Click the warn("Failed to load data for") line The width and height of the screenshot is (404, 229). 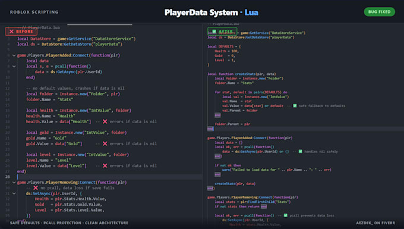(x=277, y=170)
